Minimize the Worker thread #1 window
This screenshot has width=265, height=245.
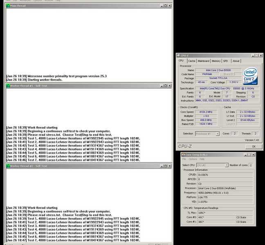click(x=162, y=86)
